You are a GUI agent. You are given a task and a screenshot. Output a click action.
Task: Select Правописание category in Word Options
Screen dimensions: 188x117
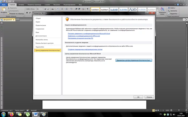(48, 25)
